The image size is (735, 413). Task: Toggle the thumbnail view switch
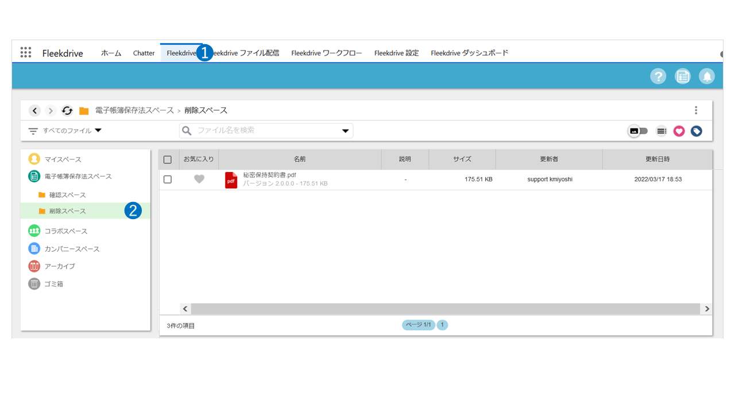[638, 131]
